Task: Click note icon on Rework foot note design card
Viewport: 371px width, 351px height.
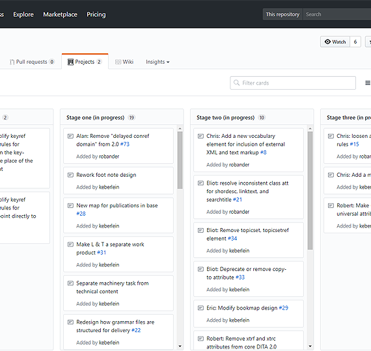Action: [70, 175]
